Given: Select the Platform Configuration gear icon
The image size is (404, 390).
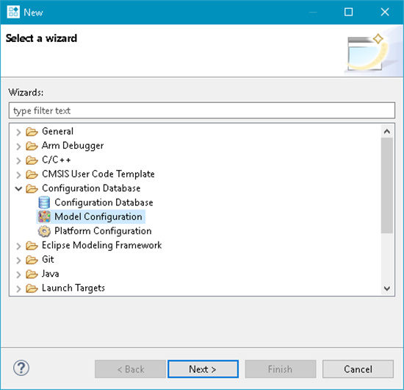Looking at the screenshot, I should 44,231.
